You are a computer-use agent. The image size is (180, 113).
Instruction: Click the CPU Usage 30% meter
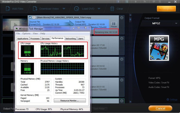coord(27,51)
